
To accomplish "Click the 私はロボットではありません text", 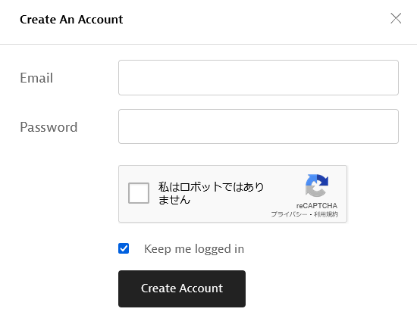I will click(211, 193).
